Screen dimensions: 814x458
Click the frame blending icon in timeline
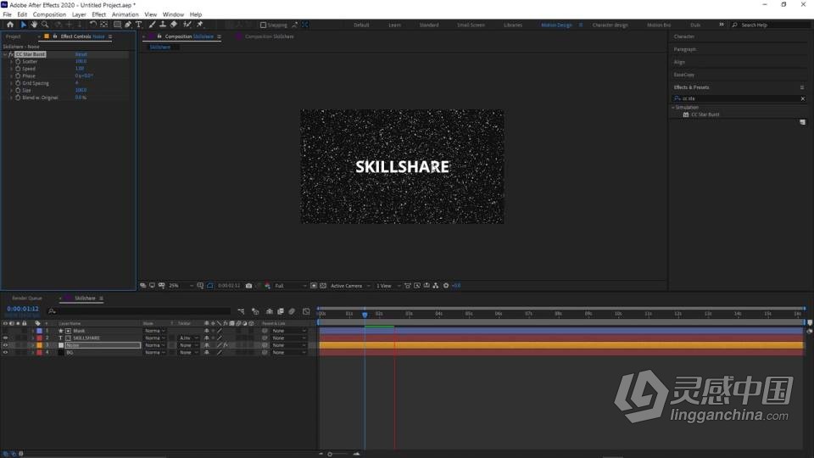(x=281, y=311)
